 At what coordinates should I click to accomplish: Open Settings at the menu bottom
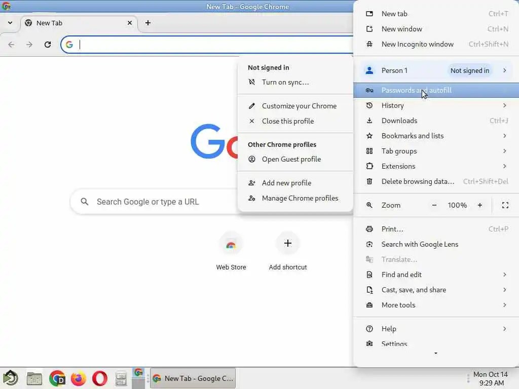point(436,343)
